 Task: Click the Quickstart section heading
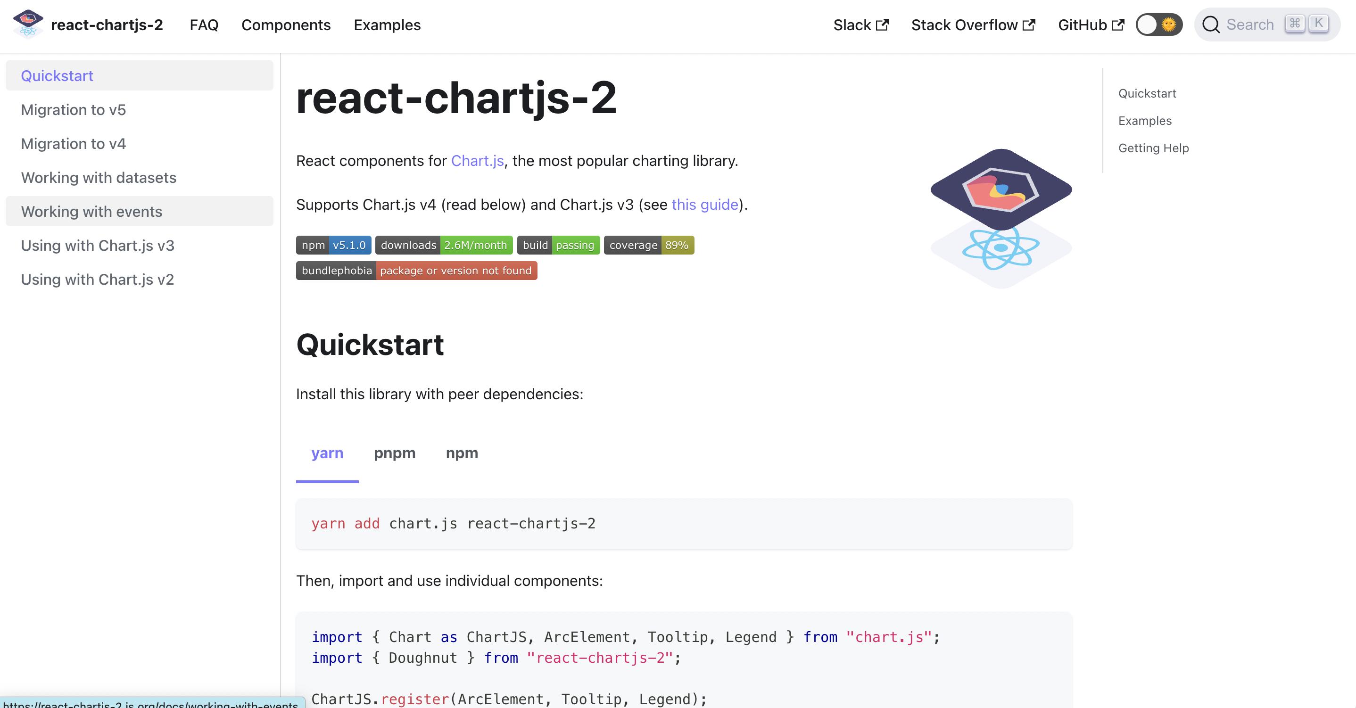click(x=370, y=345)
